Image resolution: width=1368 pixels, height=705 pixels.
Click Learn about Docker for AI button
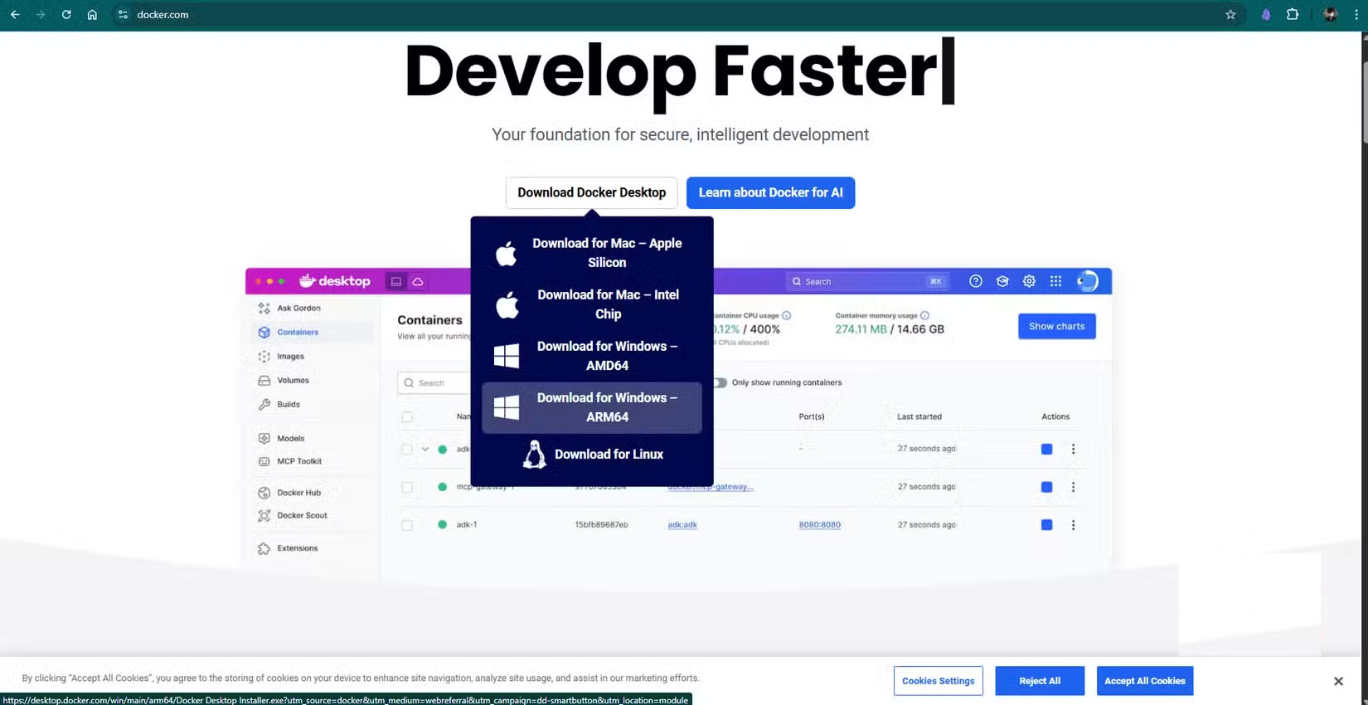coord(770,192)
